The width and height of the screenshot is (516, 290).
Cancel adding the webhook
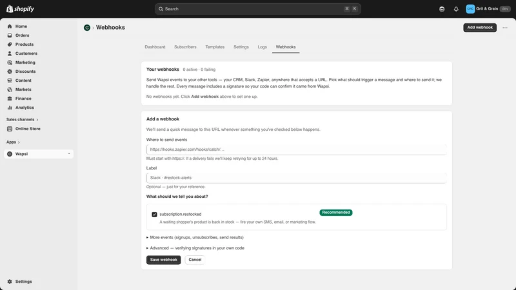(195, 260)
